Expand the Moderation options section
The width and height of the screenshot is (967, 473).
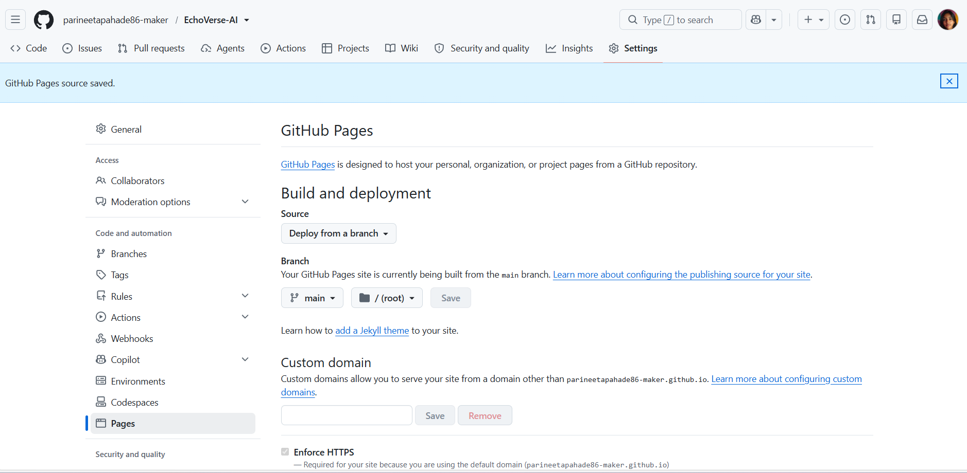(245, 202)
